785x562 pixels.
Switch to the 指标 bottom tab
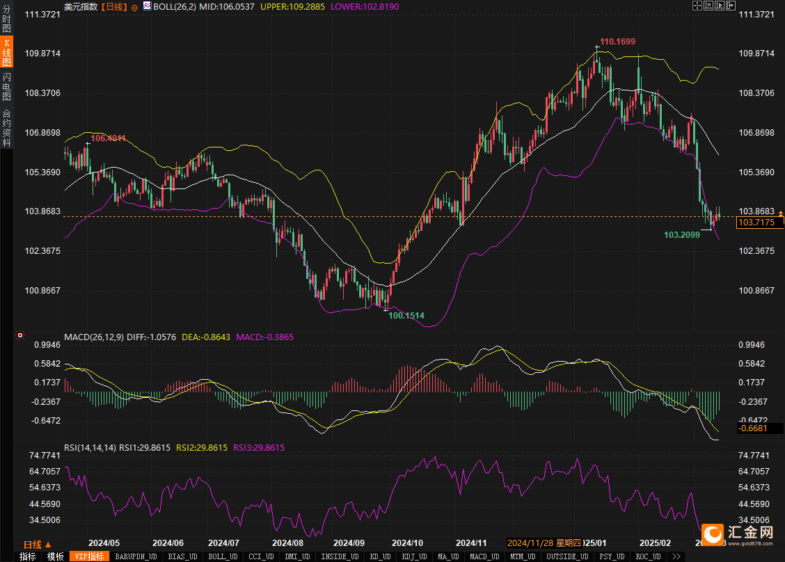tap(28, 556)
